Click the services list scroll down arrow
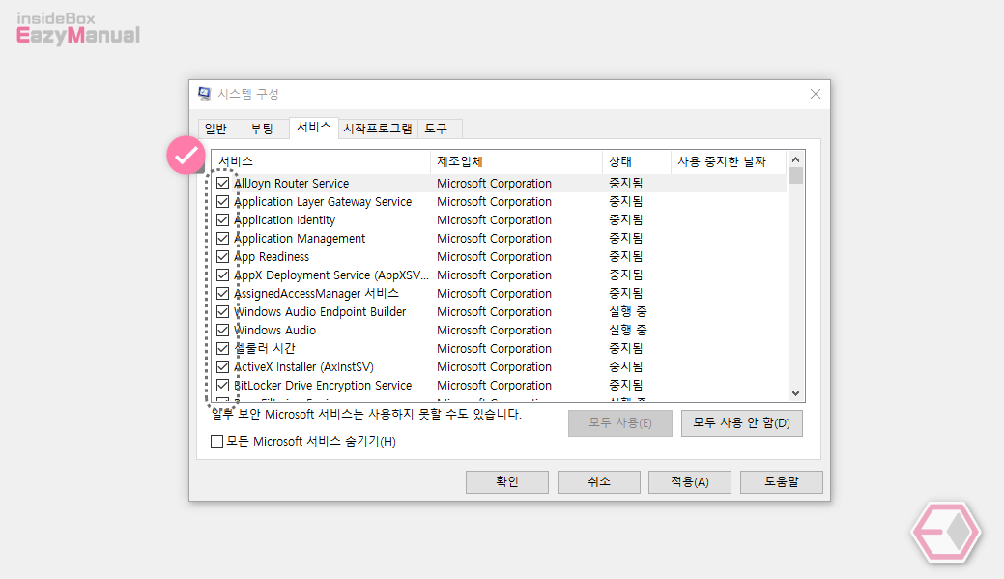 [795, 393]
